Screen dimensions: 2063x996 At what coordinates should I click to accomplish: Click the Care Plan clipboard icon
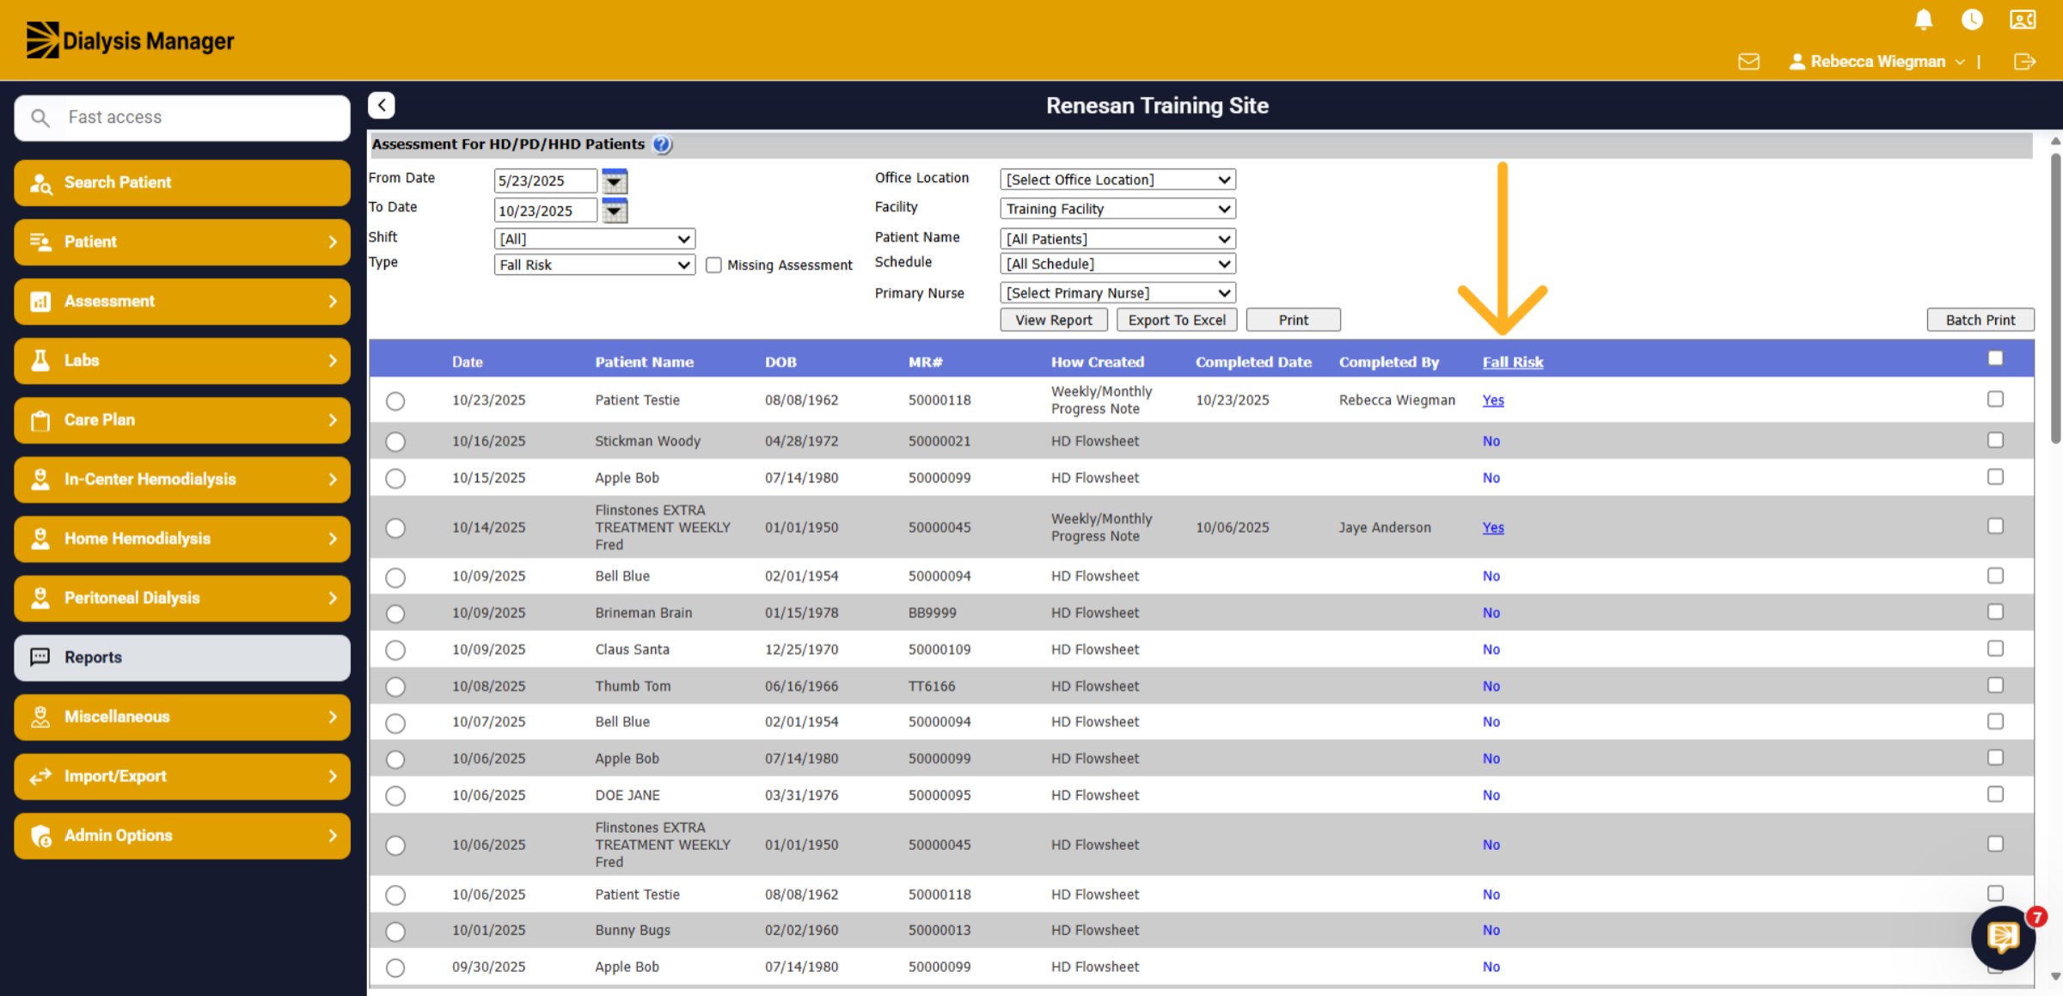pyautogui.click(x=40, y=420)
